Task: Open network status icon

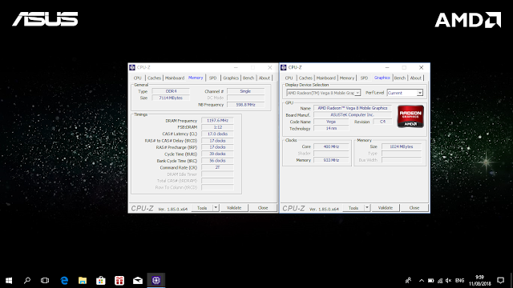Action: [440, 280]
